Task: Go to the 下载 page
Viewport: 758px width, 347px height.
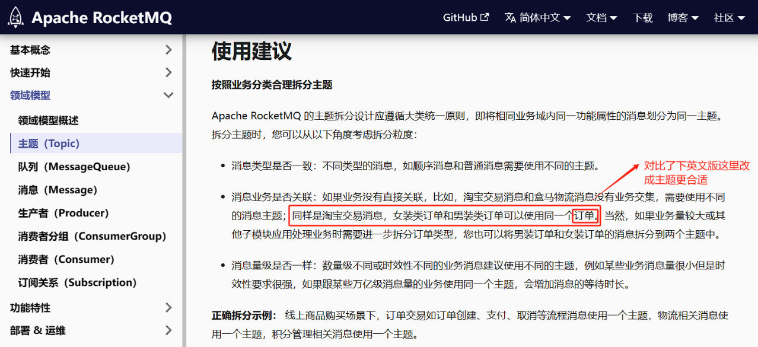Action: (642, 18)
